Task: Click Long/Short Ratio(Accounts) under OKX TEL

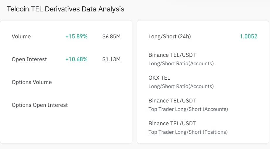Action: pos(181,86)
